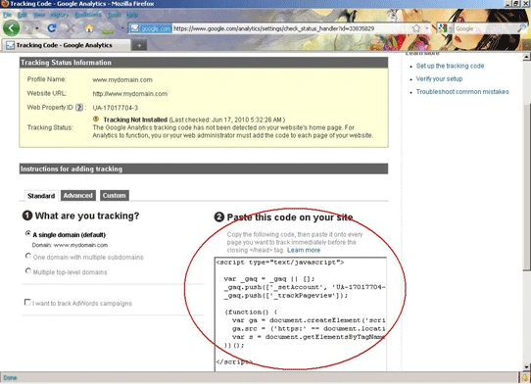Switch to the Standard tab

tap(41, 196)
